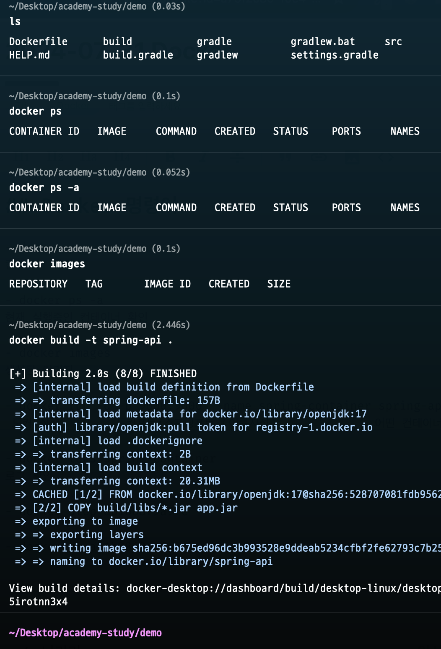Image resolution: width=441 pixels, height=649 pixels.
Task: Select the src directory in the listing
Action: point(394,41)
